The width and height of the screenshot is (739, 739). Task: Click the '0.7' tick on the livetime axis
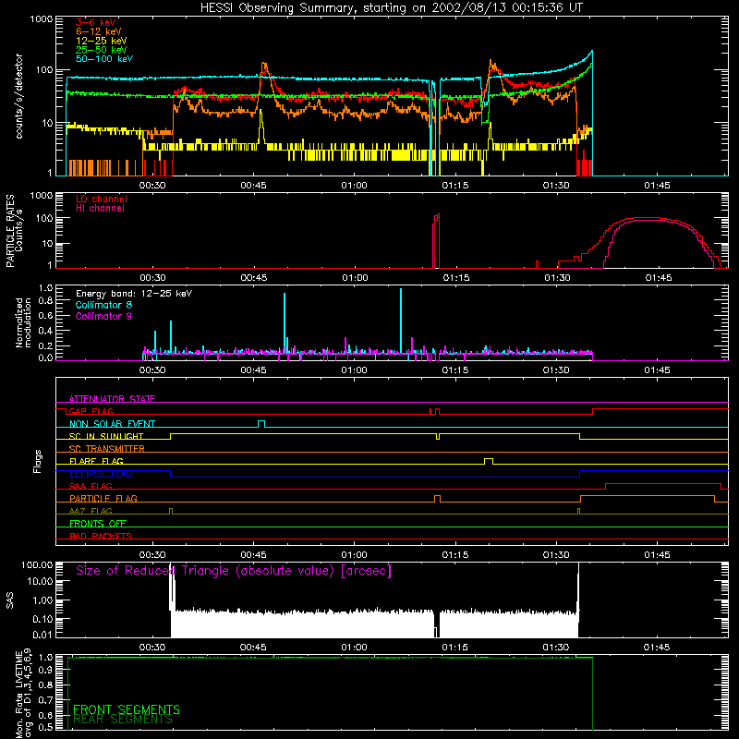[x=45, y=699]
